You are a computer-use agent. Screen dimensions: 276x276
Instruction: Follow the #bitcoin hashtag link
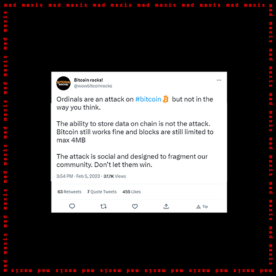[x=148, y=99]
